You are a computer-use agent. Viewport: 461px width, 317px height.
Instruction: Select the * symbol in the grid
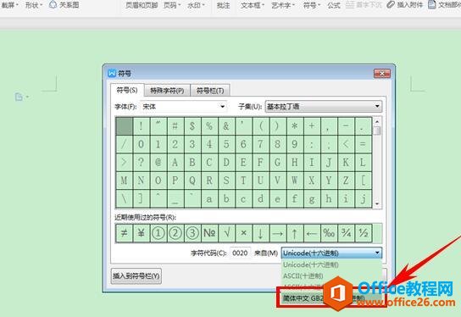295,126
